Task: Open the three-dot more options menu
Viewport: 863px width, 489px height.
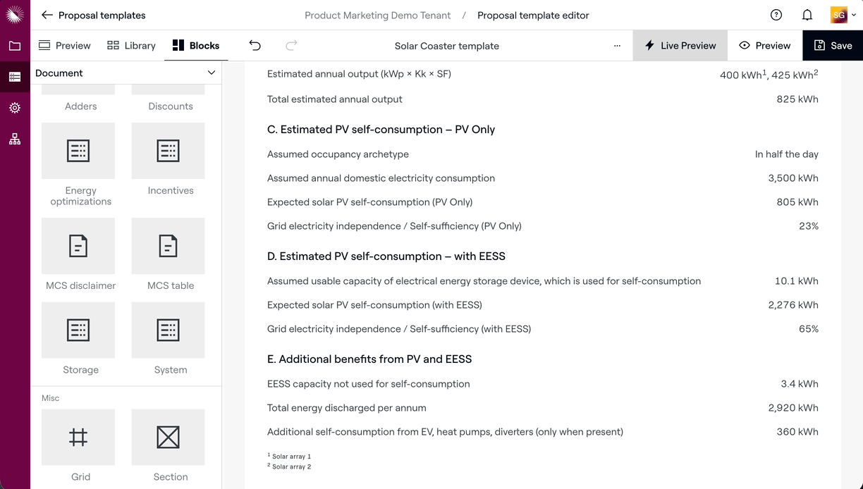Action: point(617,46)
